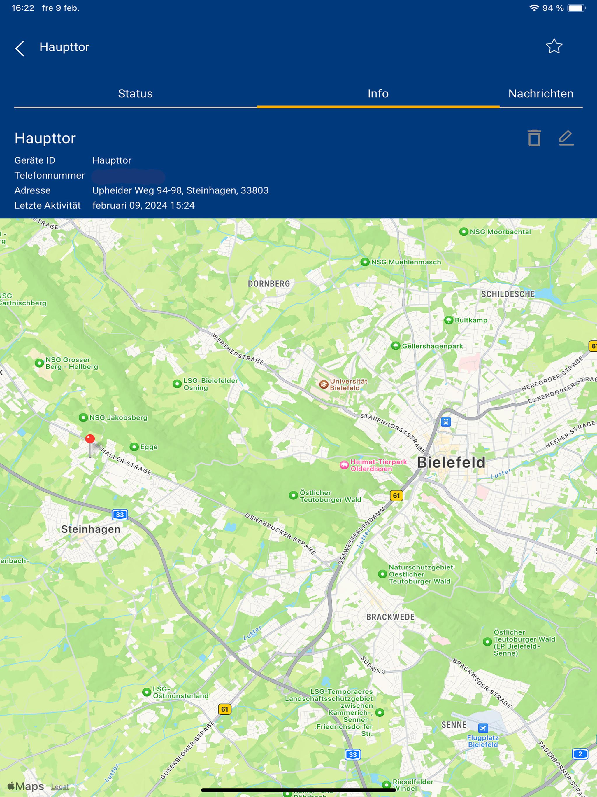Tap the Wi-Fi status icon
Viewport: 597px width, 797px height.
(x=534, y=8)
